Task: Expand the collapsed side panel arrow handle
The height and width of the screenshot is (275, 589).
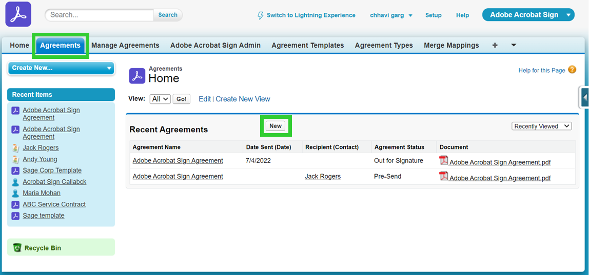Action: 584,97
